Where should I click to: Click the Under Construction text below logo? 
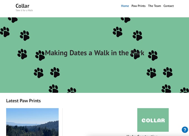click(142, 135)
